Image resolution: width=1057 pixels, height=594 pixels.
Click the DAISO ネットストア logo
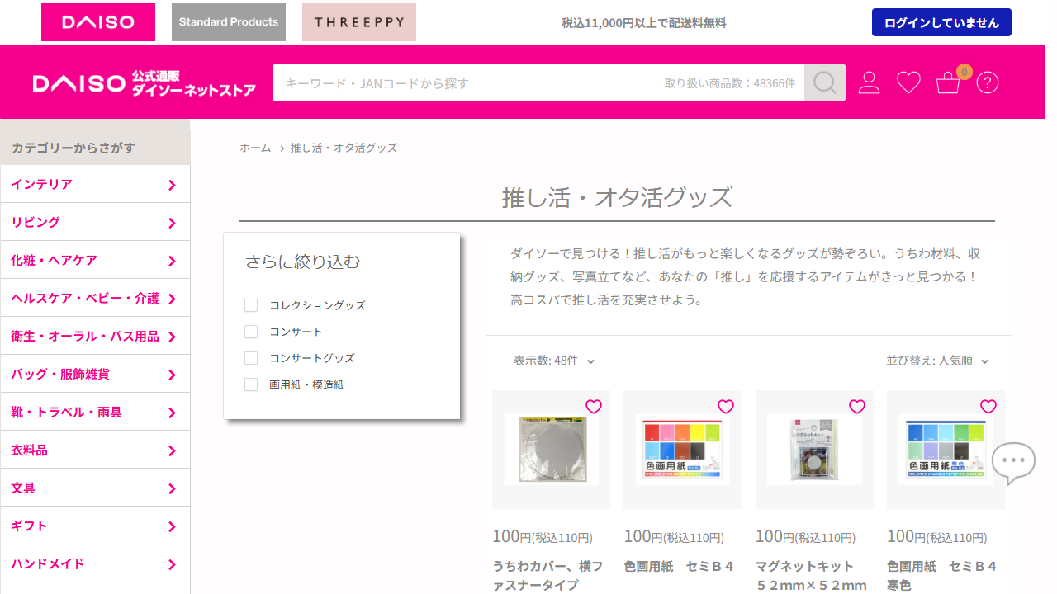145,82
